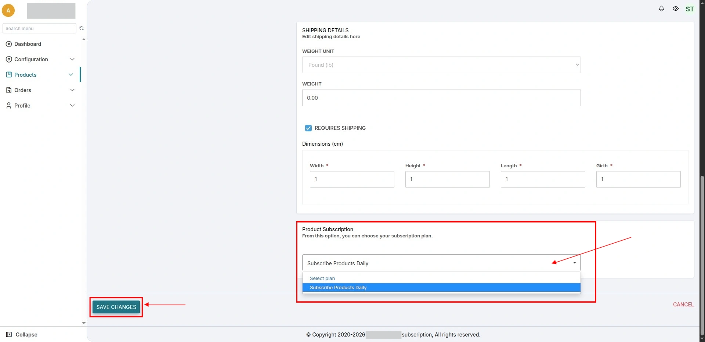Click the Width input field
The height and width of the screenshot is (342, 705).
point(352,179)
